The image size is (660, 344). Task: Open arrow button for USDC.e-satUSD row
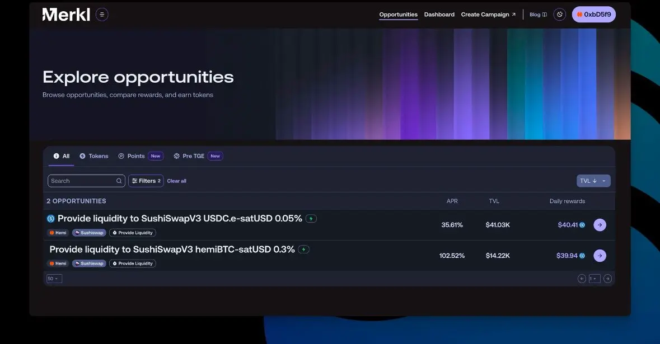point(600,225)
